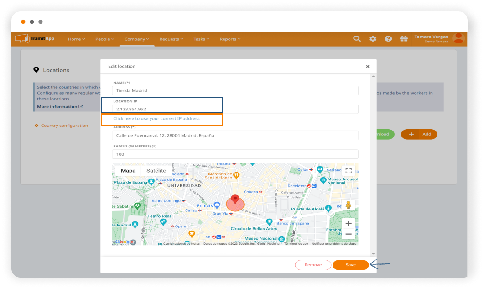This screenshot has height=289, width=484.
Task: Open the gift box icon
Action: coord(404,39)
